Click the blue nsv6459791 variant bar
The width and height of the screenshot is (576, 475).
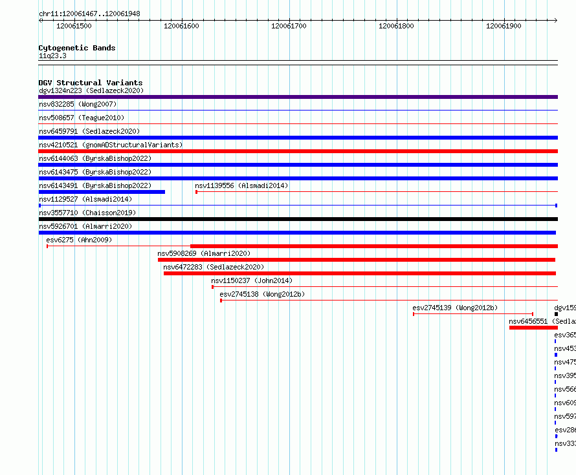298,138
